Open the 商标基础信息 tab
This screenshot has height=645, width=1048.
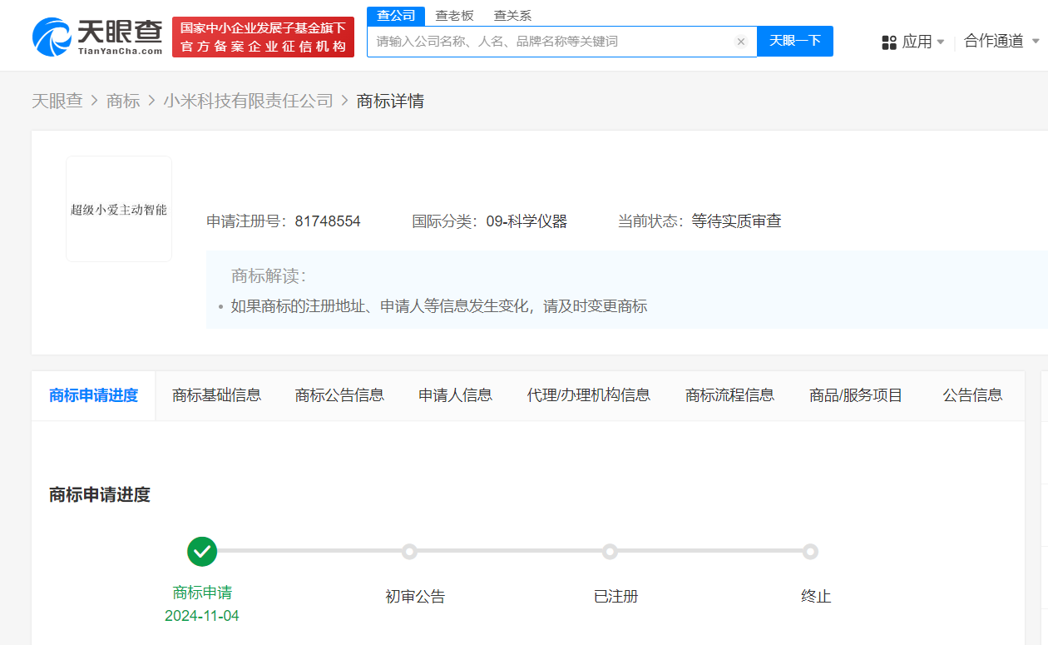[x=216, y=395]
